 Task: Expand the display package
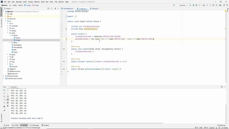8,30
